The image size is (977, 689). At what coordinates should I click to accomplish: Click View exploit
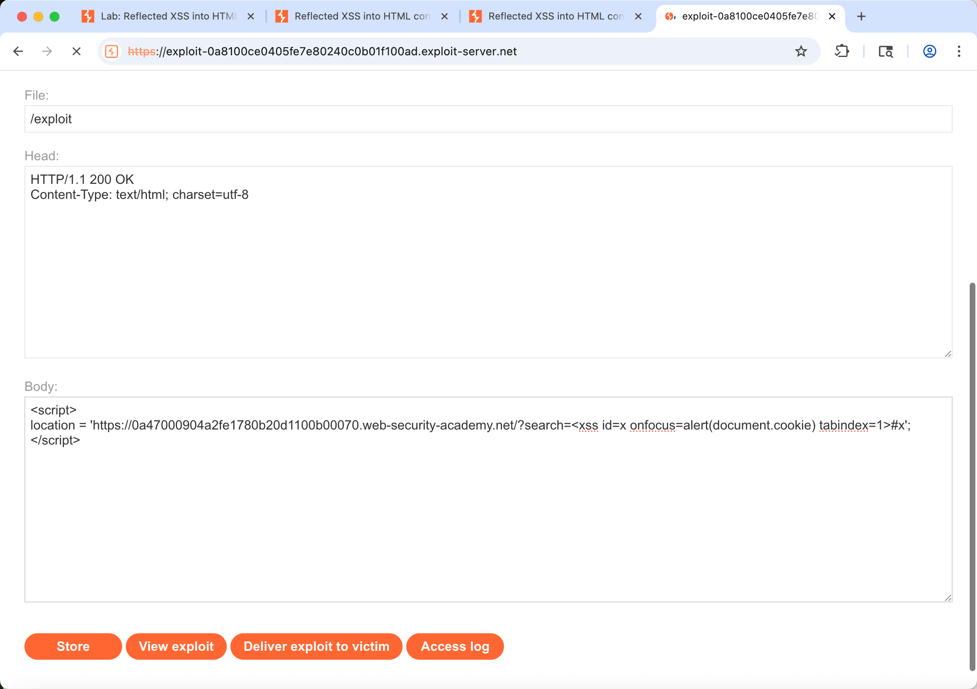point(176,646)
